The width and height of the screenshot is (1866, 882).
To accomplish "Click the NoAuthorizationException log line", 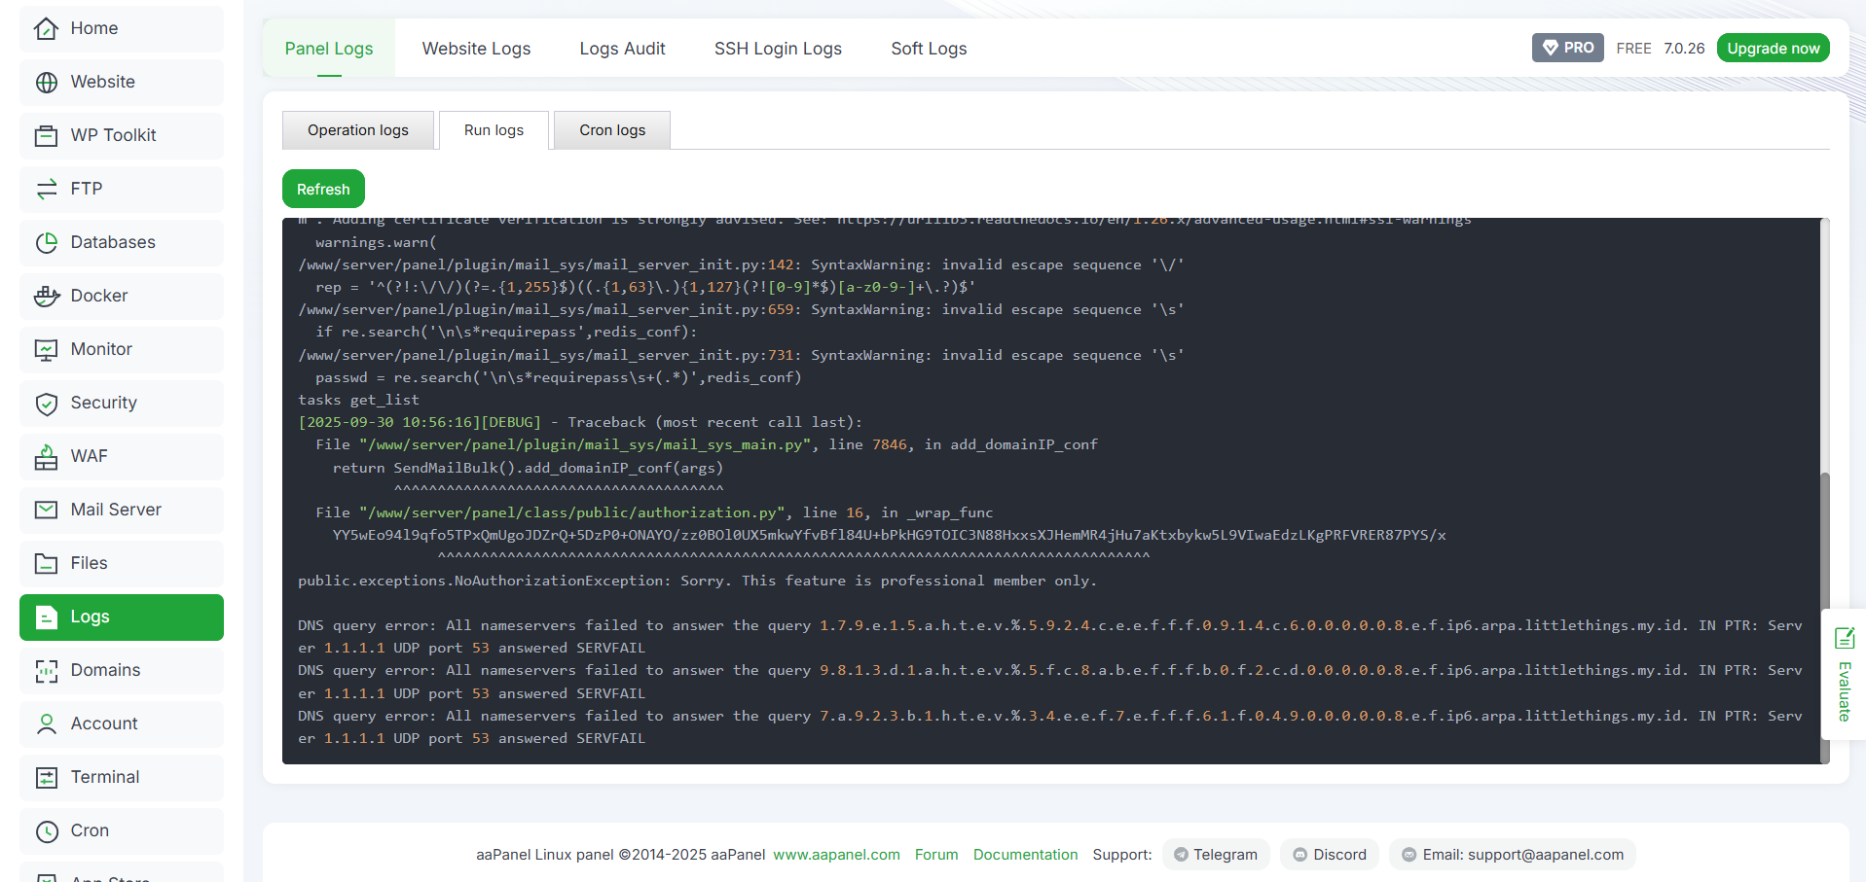I will [697, 581].
